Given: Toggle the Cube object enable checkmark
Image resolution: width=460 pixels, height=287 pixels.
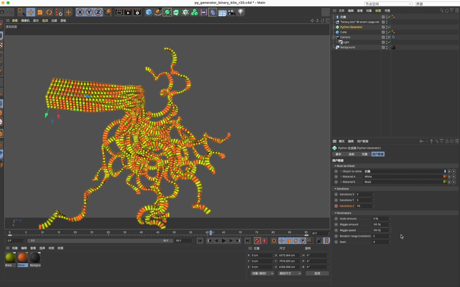Looking at the screenshot, I should tap(389, 32).
